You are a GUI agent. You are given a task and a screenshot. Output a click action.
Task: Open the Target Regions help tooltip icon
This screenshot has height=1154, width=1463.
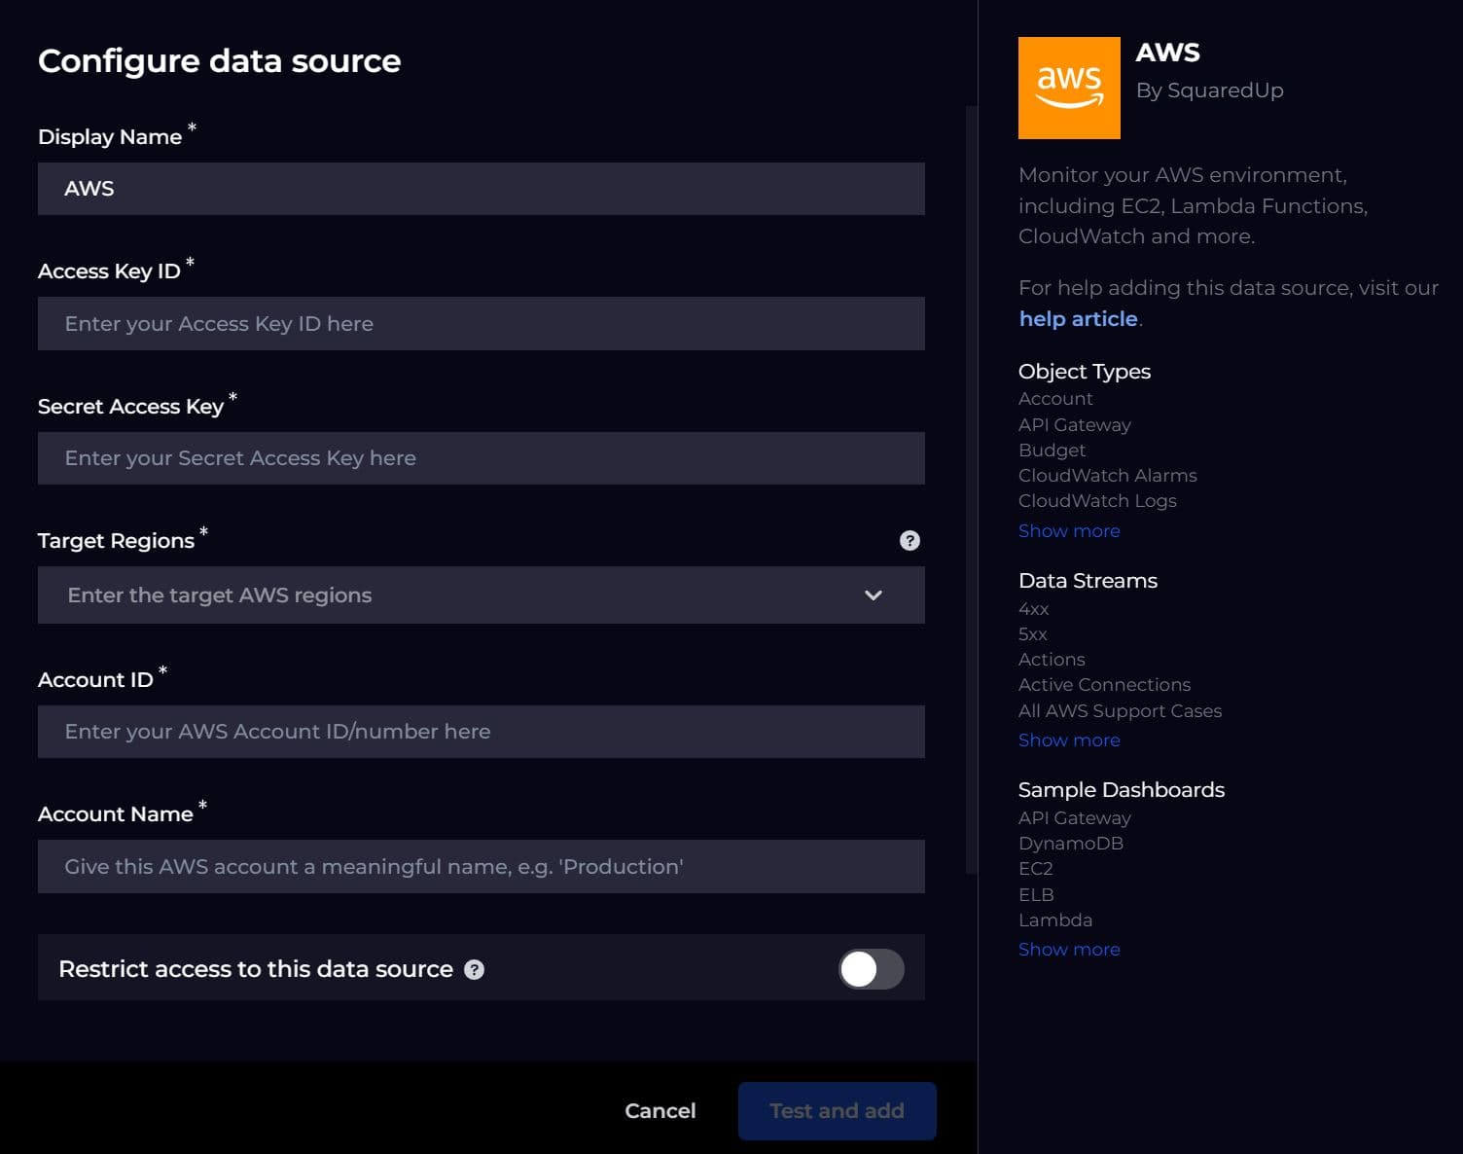(x=909, y=540)
